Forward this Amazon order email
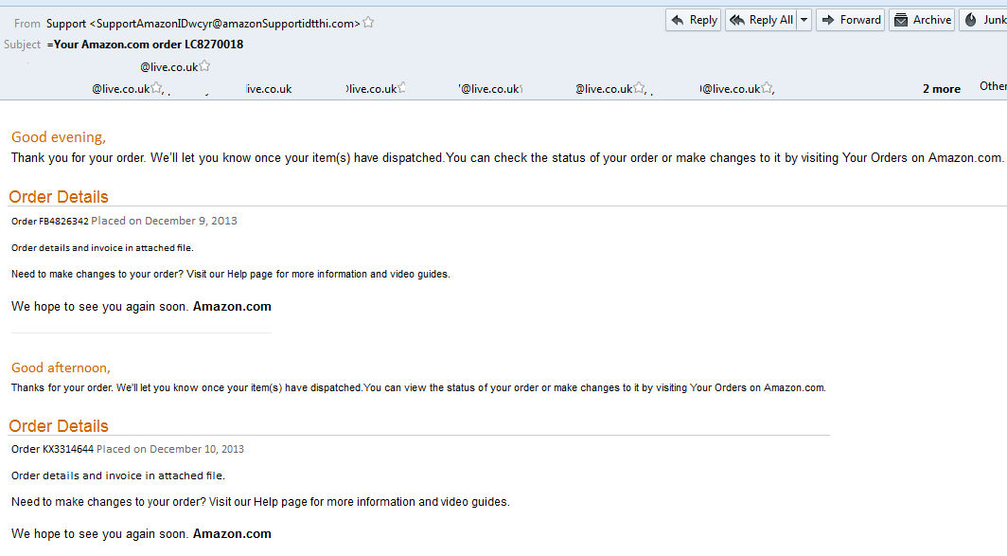Image resolution: width=1007 pixels, height=556 pixels. pyautogui.click(x=850, y=20)
